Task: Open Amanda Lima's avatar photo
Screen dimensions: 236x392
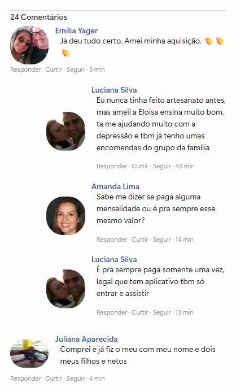Action: coord(65,216)
